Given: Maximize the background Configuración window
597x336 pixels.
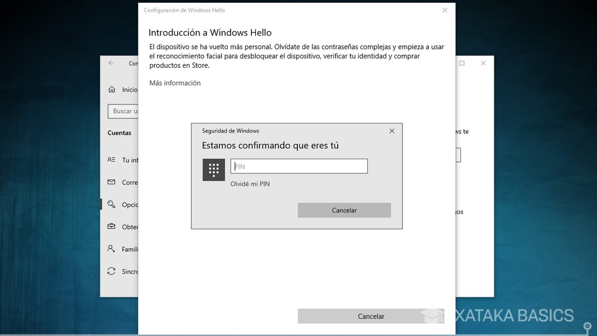Looking at the screenshot, I should coord(462,63).
